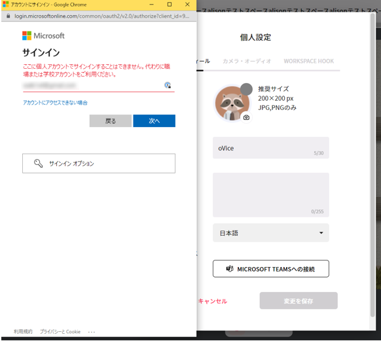Screen dimensions: 381x341
Task: Click the password manager icon in the email field
Action: coord(168,85)
